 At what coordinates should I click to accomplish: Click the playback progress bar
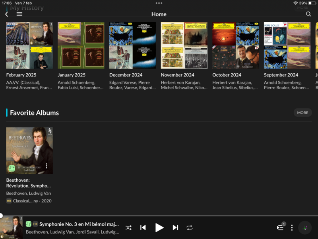(159, 216)
